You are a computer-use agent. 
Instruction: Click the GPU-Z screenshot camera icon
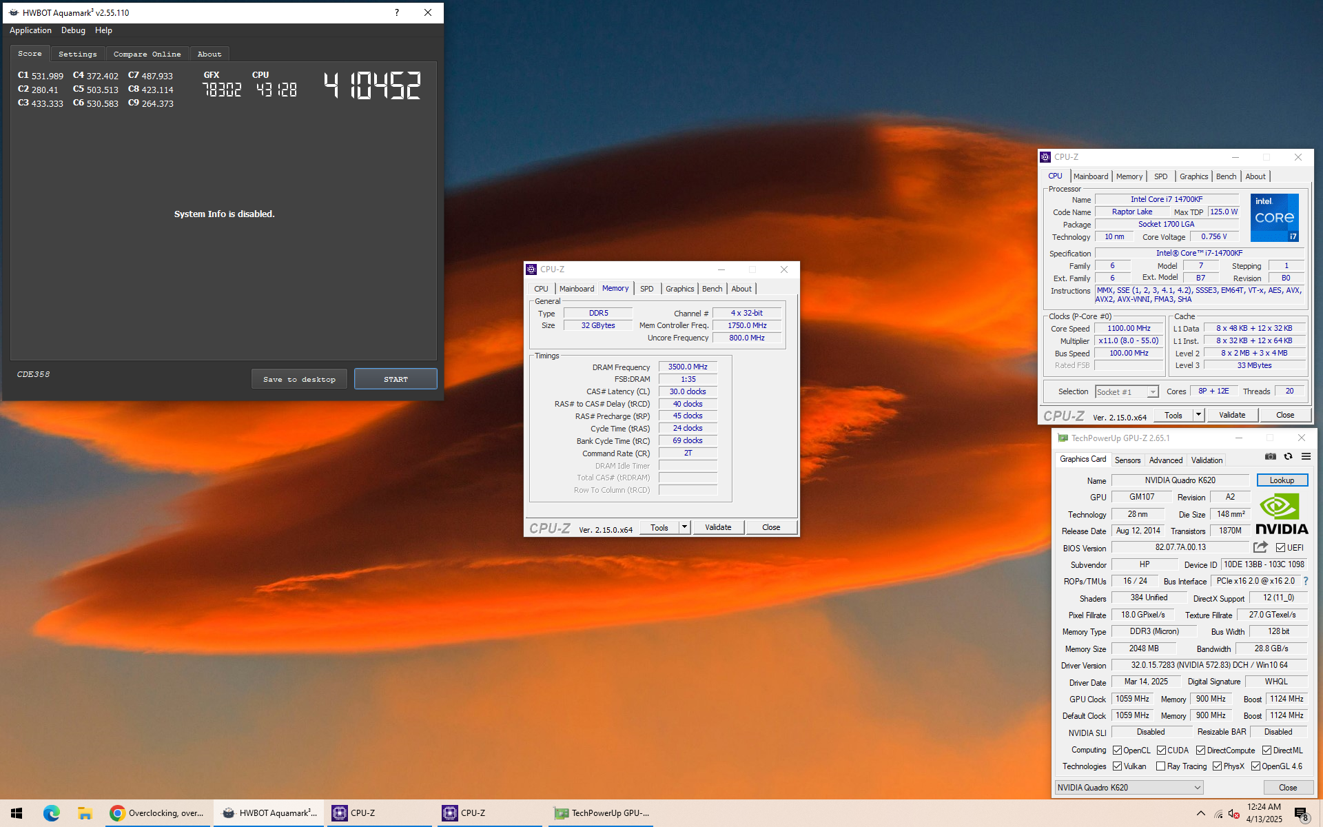coord(1270,456)
